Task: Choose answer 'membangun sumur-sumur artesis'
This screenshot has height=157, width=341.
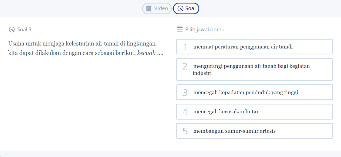Action: (254, 131)
